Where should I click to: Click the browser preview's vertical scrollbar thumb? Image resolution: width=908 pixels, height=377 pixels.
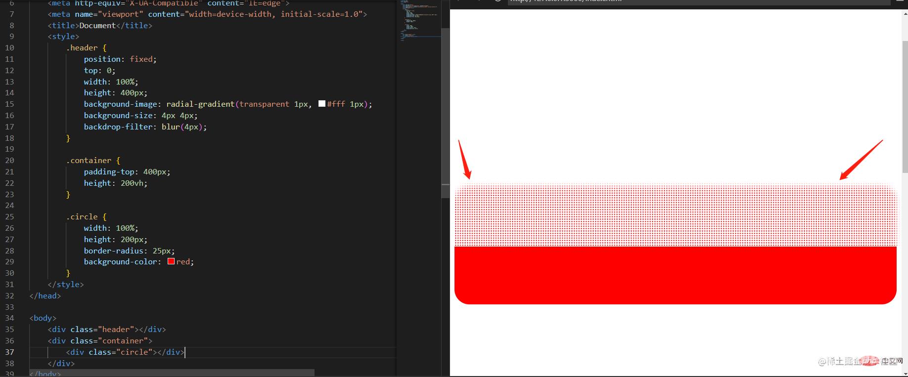coord(905,106)
